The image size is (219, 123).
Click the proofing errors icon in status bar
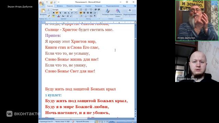coord(73,122)
